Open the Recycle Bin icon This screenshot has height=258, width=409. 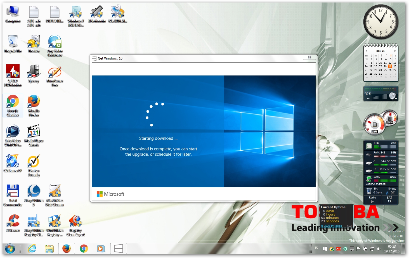click(13, 44)
